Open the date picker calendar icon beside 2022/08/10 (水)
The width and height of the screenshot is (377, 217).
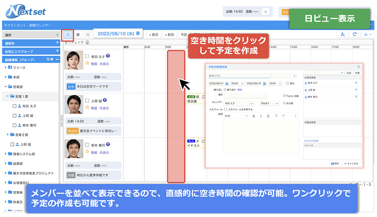(x=138, y=34)
